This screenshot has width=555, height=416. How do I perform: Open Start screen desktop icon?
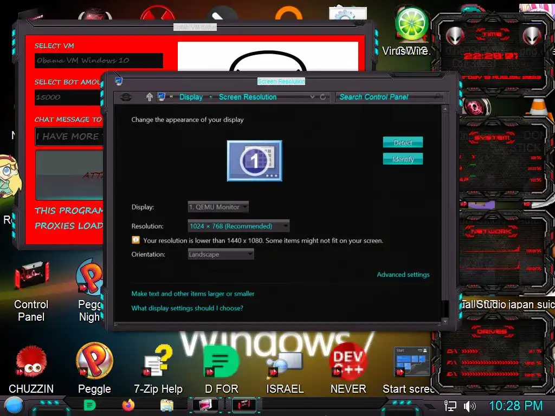point(409,370)
